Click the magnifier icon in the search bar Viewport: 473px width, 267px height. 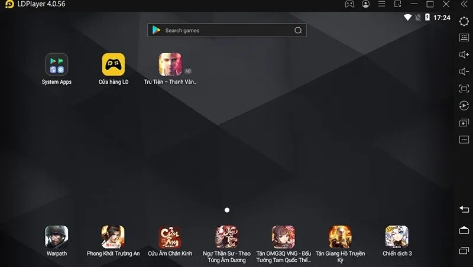(x=298, y=30)
